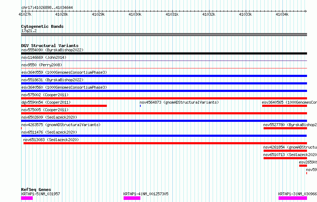Click the 41029k ruler tick label
The image size is (317, 202).
98,14
